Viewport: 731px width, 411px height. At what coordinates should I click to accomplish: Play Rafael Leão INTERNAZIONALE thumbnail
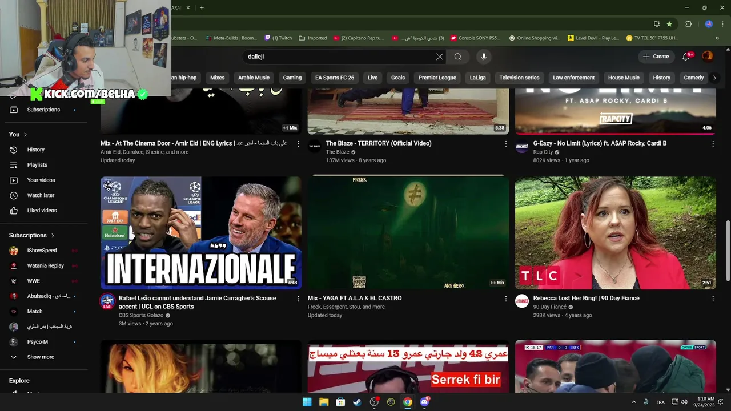point(201,233)
